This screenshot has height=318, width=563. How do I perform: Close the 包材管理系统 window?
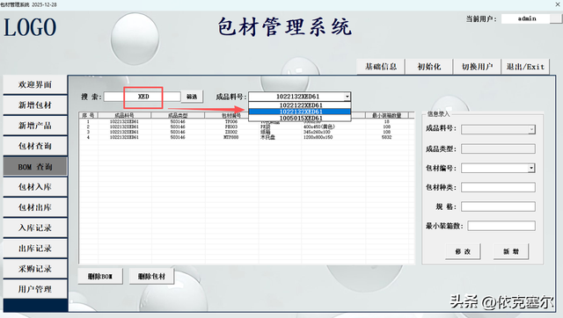(558, 4)
